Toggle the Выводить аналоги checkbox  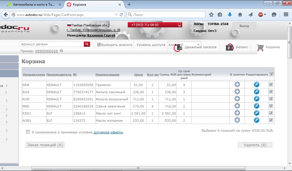coord(99,45)
